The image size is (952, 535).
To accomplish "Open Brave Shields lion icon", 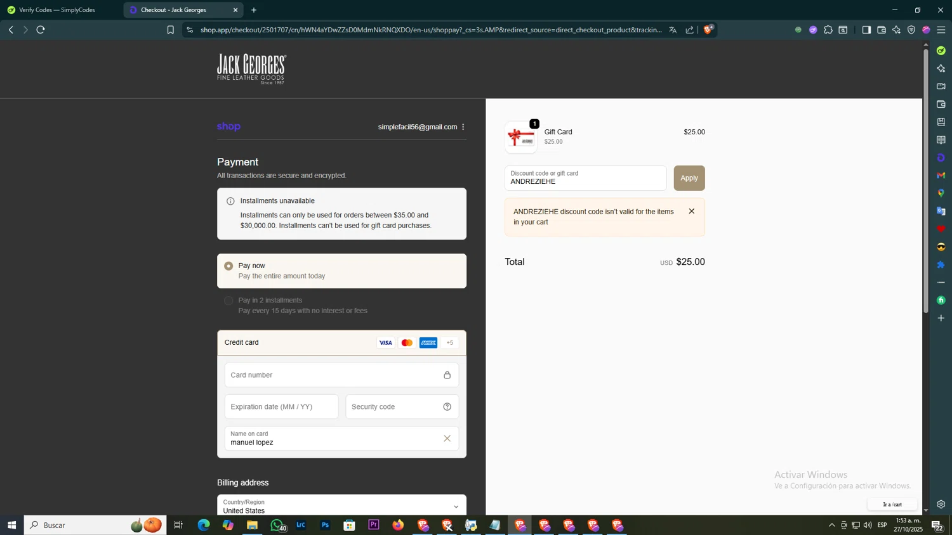I will pos(708,29).
